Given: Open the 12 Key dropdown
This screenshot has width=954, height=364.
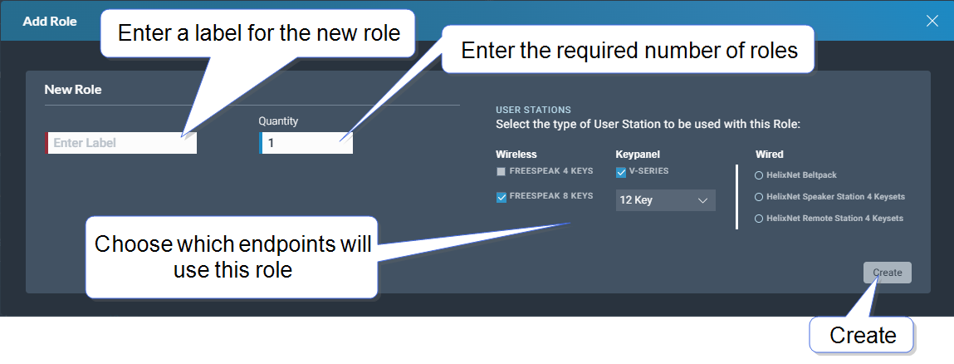Looking at the screenshot, I should click(665, 200).
